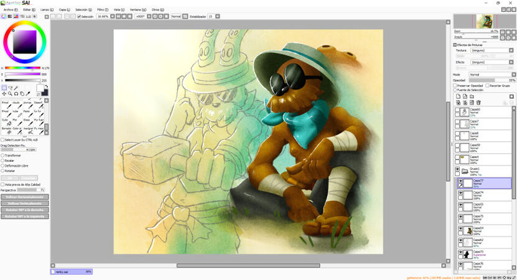
Task: Click the canvas horizontal scrollbar
Action: click(248, 266)
